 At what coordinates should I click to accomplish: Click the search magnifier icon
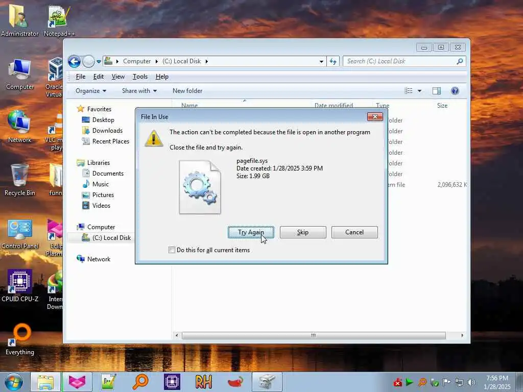pos(460,61)
